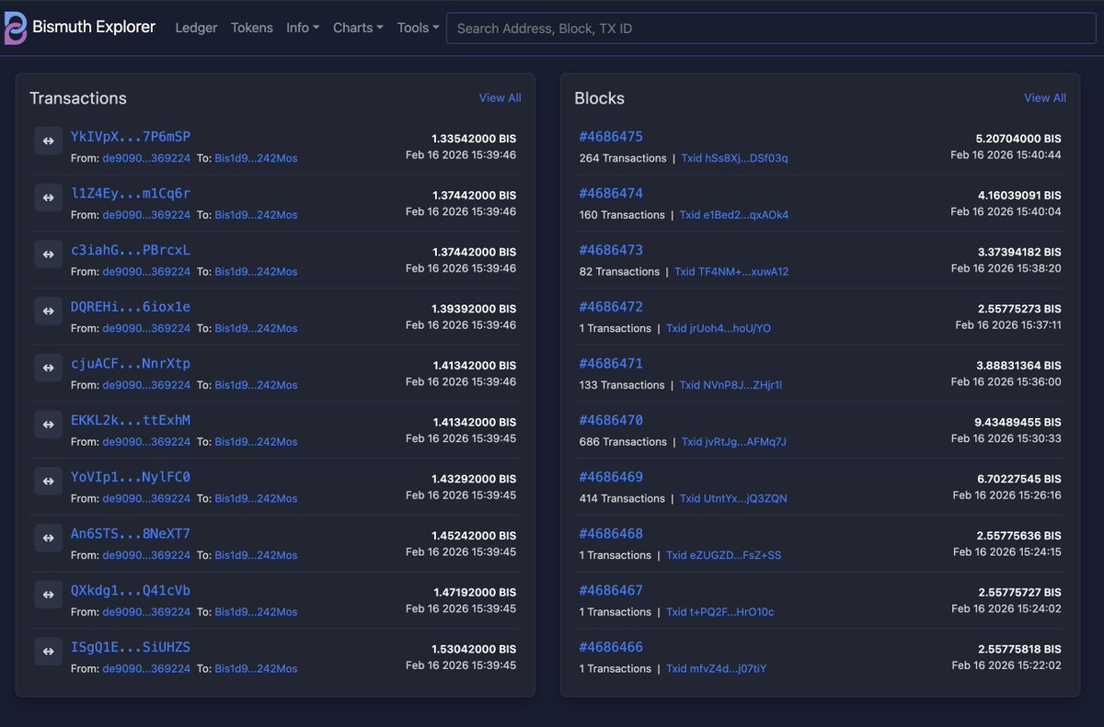Image resolution: width=1104 pixels, height=727 pixels.
Task: Open the Charts dropdown menu
Action: (358, 28)
